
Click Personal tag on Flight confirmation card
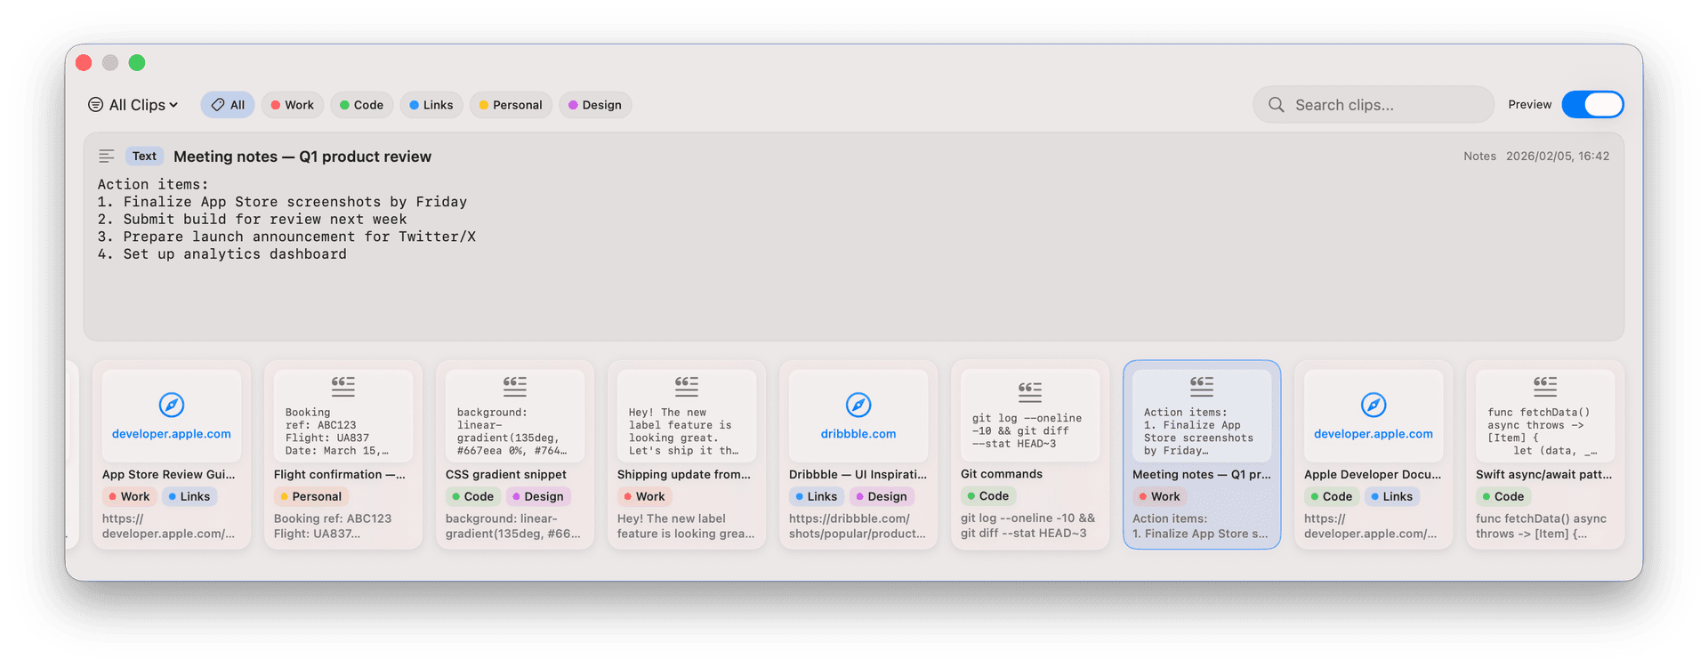(x=310, y=497)
